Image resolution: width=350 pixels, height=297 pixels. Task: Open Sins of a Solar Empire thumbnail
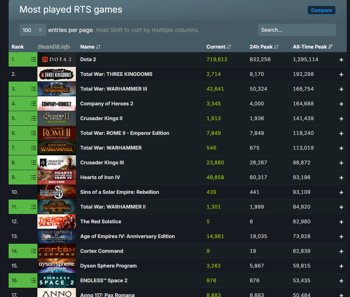pos(57,192)
